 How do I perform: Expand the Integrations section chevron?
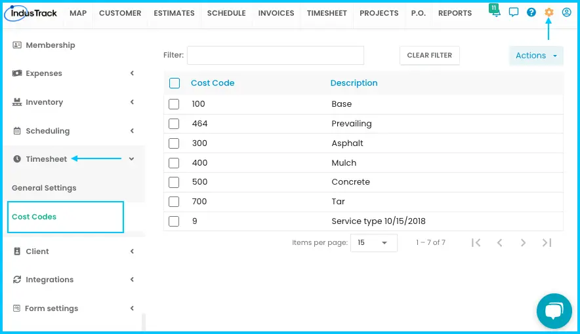(x=132, y=280)
